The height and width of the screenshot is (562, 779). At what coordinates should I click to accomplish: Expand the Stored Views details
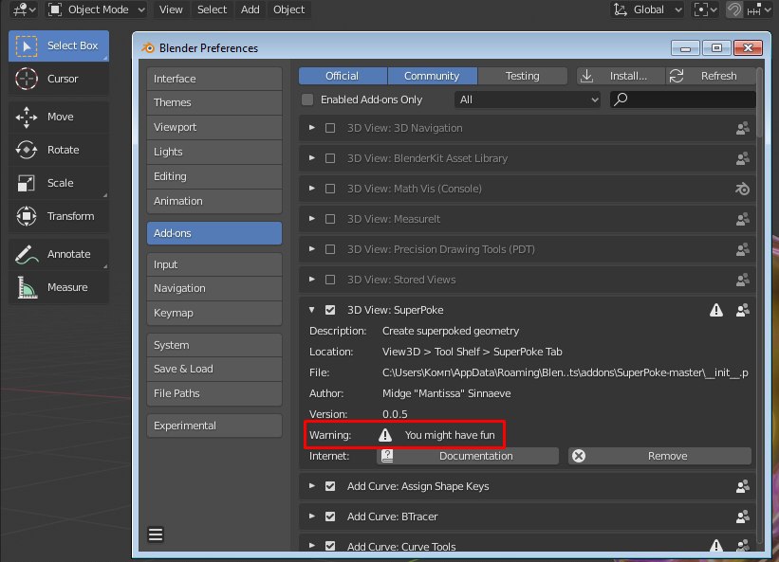tap(311, 280)
